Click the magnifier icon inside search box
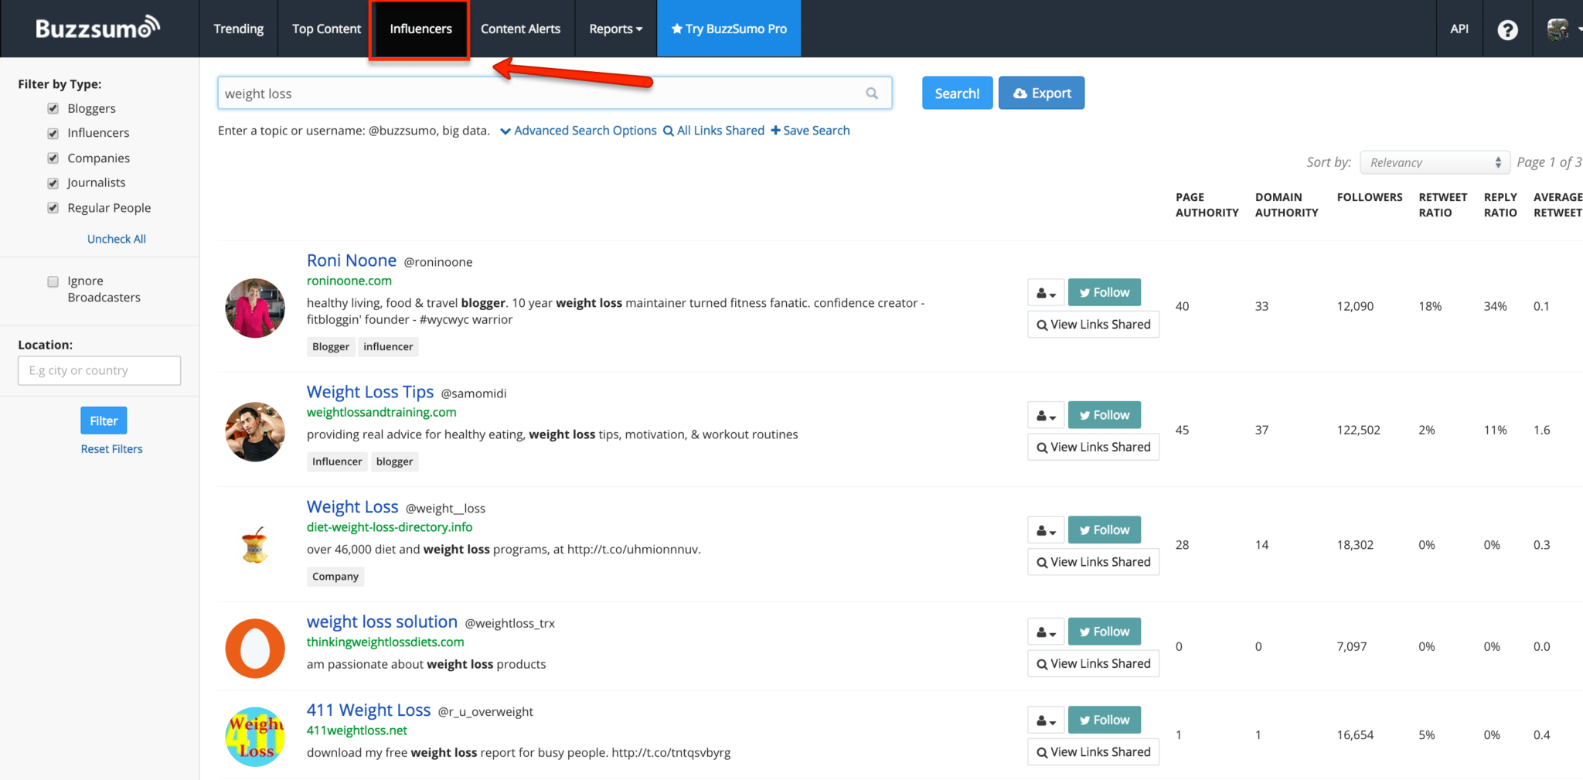The width and height of the screenshot is (1583, 780). pyautogui.click(x=872, y=94)
